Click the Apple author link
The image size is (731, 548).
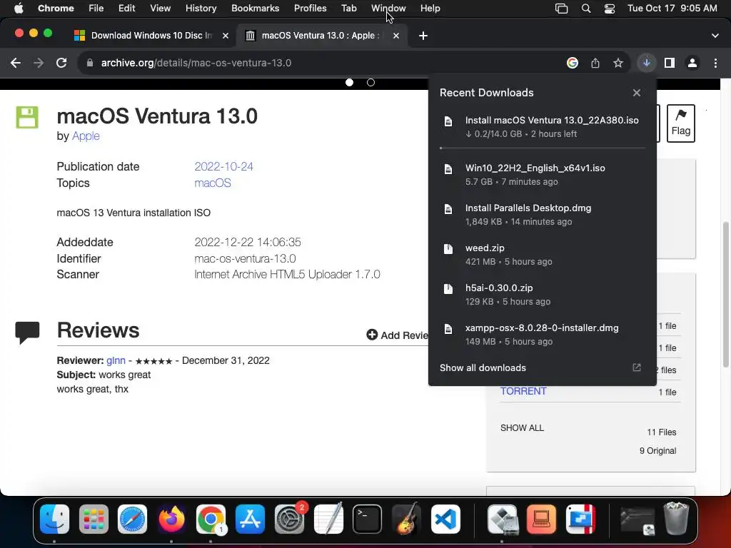(x=86, y=136)
